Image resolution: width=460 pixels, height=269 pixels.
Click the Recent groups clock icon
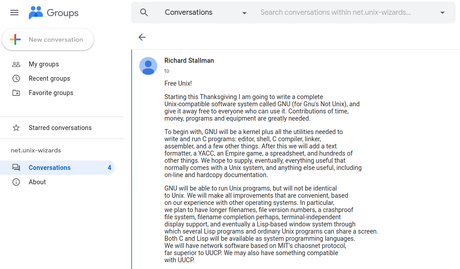16,78
